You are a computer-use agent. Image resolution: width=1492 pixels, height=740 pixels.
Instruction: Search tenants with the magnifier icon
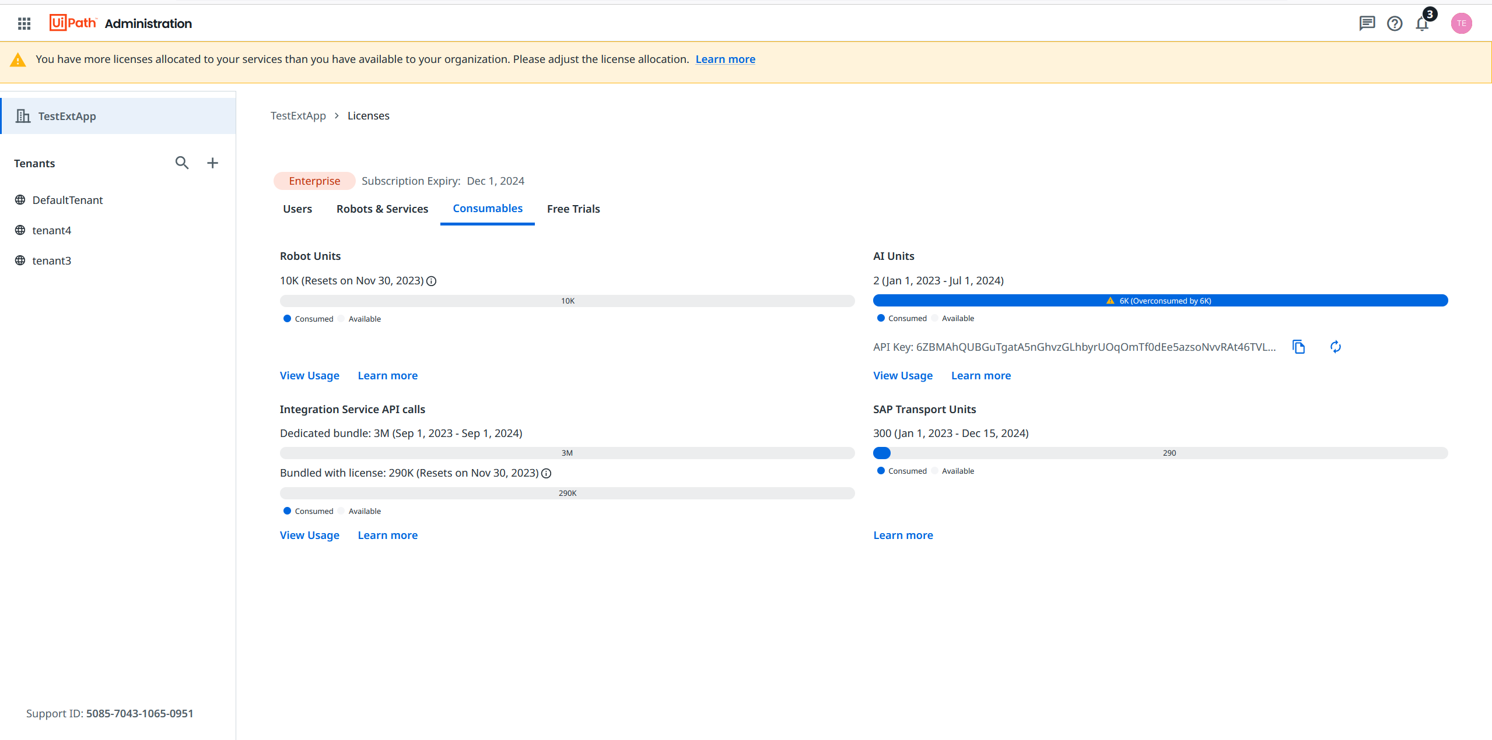[182, 163]
